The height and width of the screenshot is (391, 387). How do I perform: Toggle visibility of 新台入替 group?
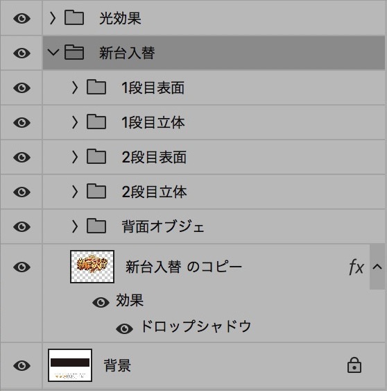[21, 53]
